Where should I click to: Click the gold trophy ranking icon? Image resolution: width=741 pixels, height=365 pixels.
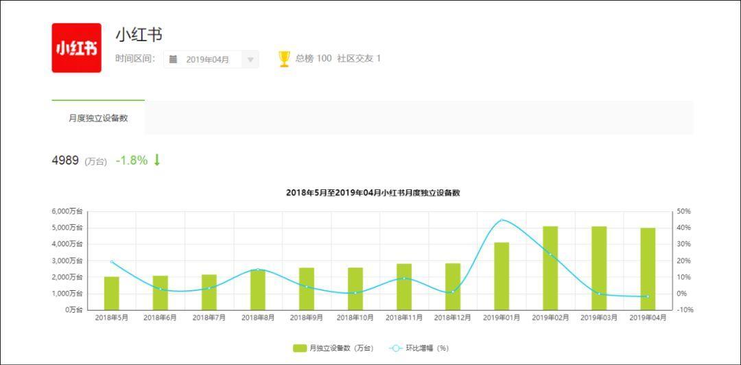click(x=284, y=59)
